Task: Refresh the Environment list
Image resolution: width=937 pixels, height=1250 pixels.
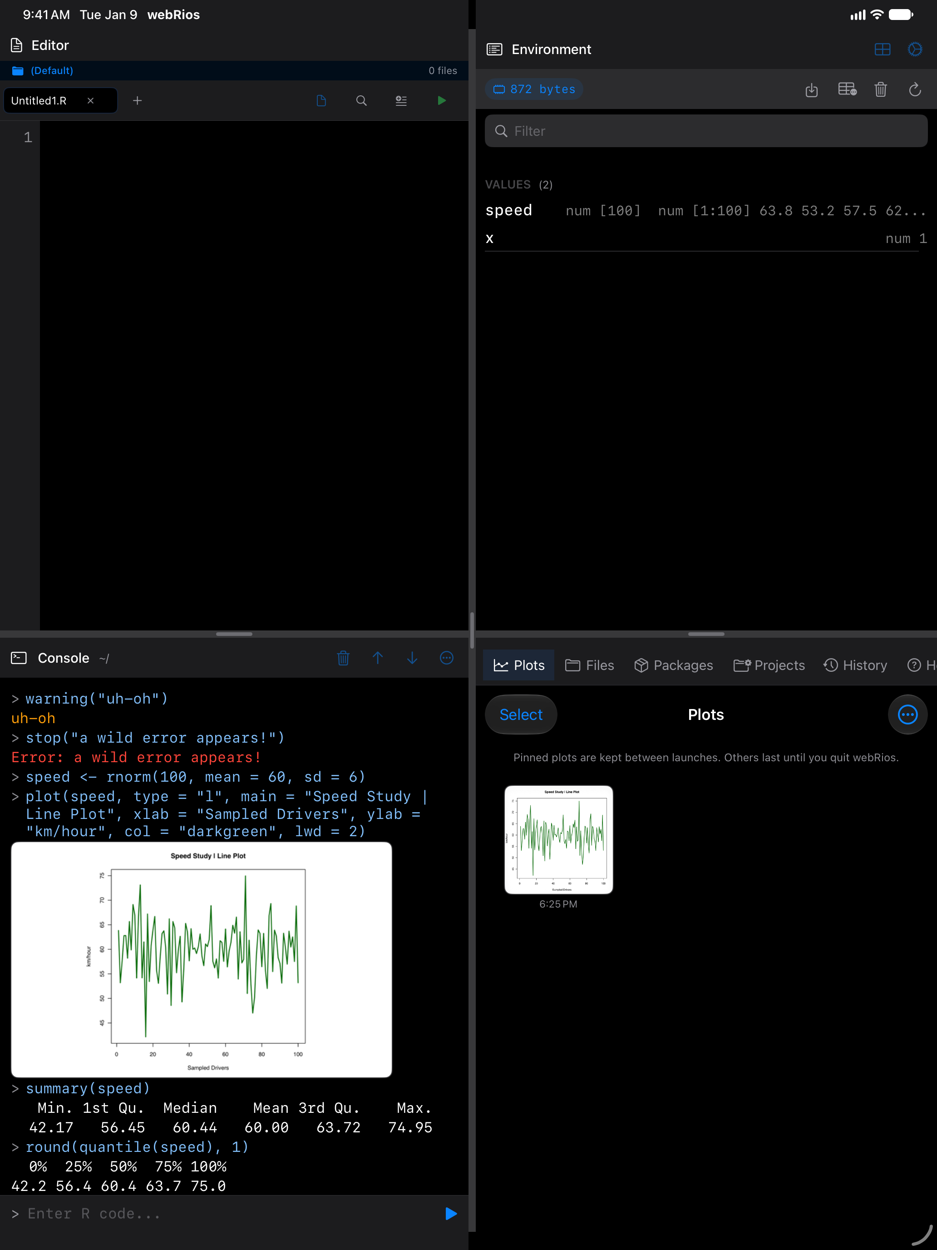Action: pyautogui.click(x=915, y=89)
